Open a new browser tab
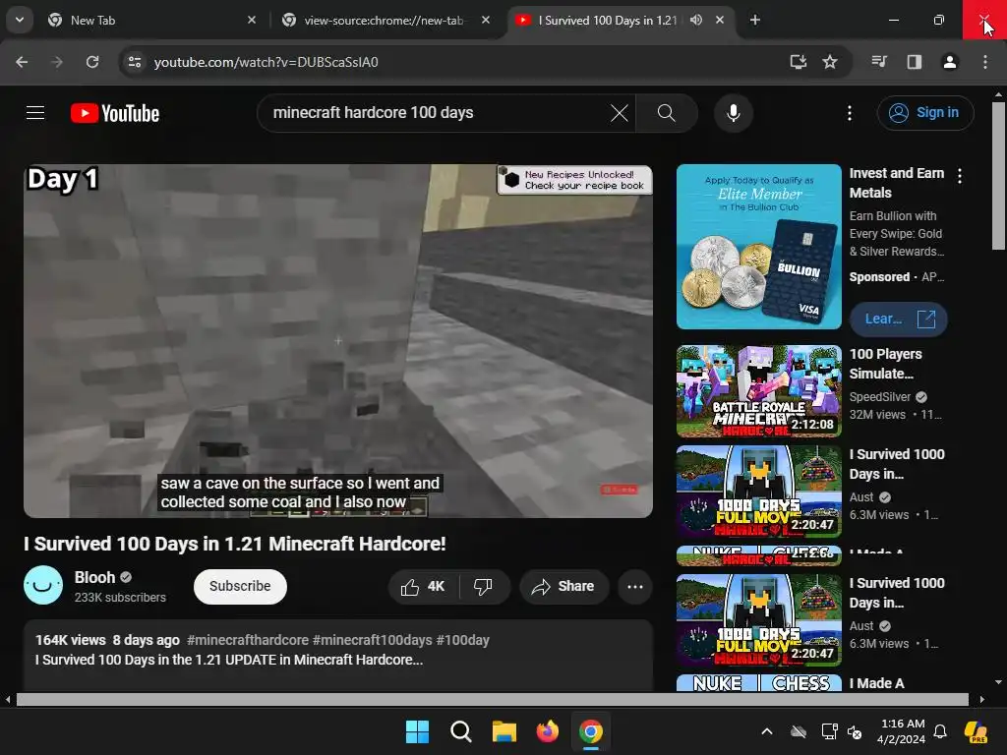Screen dimensions: 1007x755 click(755, 20)
